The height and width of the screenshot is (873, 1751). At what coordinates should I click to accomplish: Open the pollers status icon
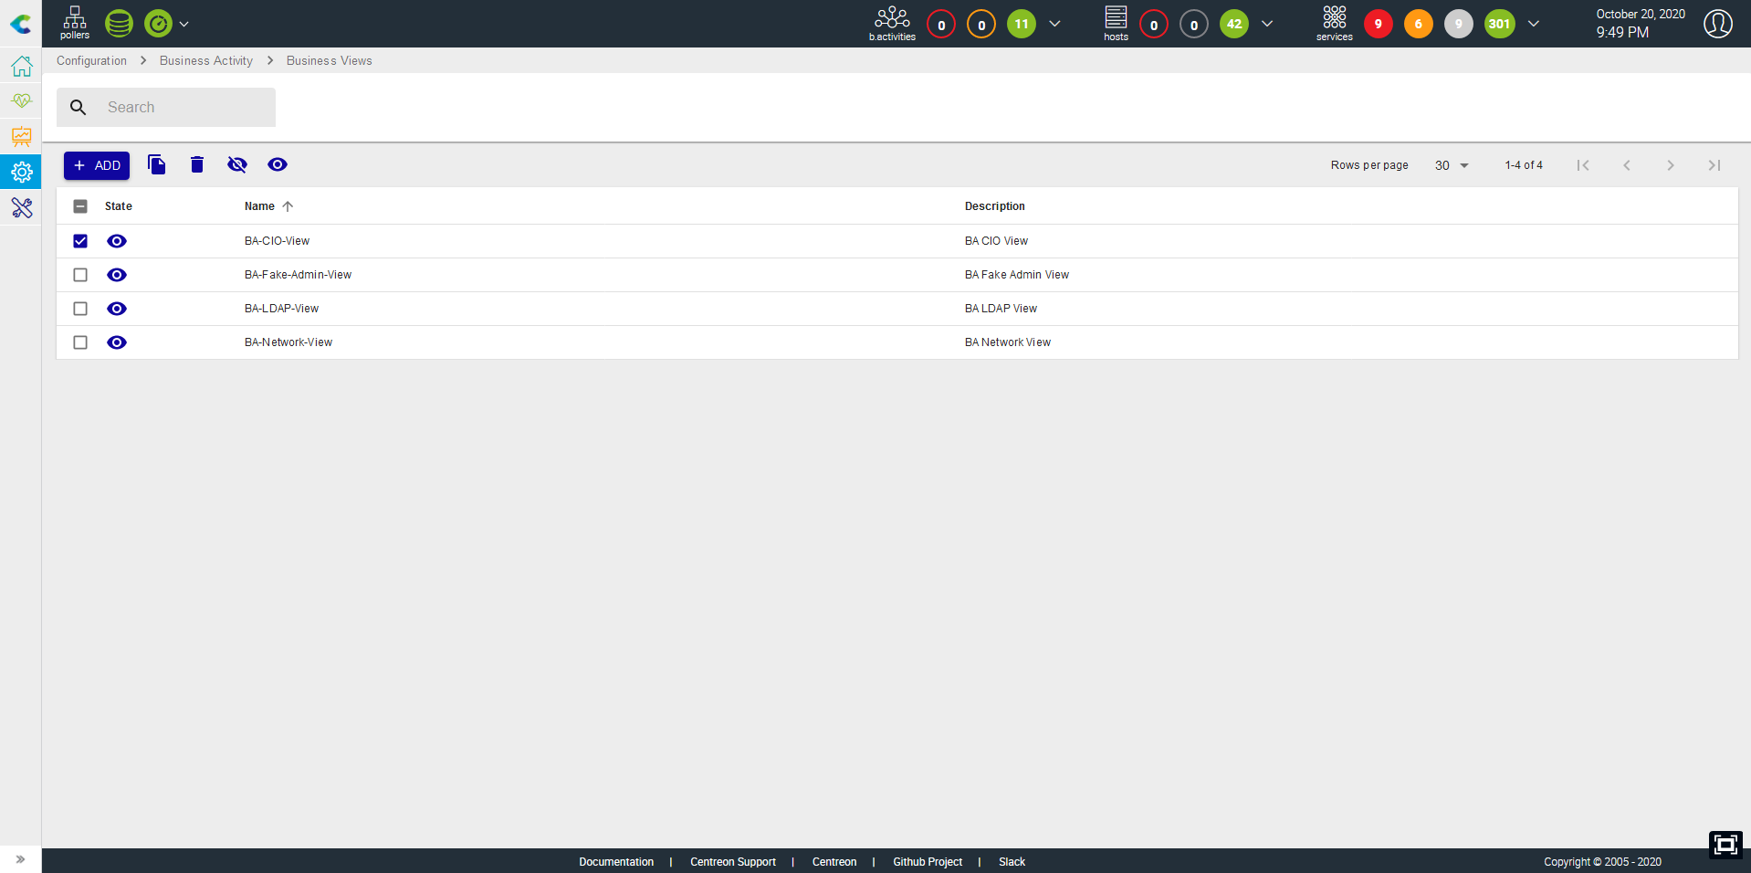[x=75, y=23]
